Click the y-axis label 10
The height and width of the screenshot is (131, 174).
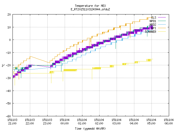coord(9,27)
